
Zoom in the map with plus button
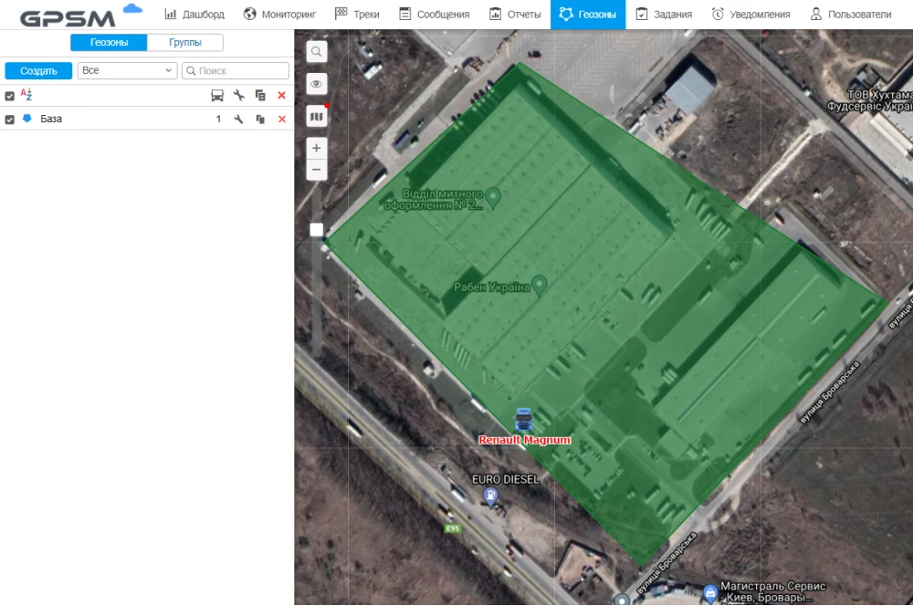coord(316,148)
